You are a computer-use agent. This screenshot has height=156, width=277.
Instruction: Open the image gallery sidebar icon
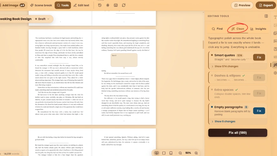tap(275, 33)
